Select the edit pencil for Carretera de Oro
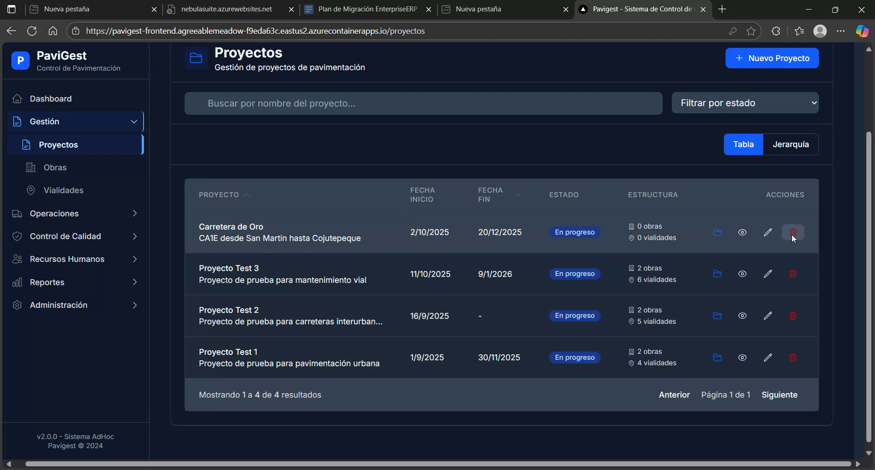Image resolution: width=875 pixels, height=470 pixels. point(767,232)
